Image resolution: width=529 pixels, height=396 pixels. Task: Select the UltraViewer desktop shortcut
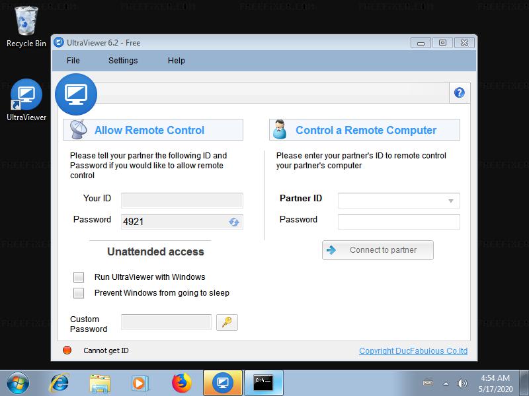coord(26,100)
